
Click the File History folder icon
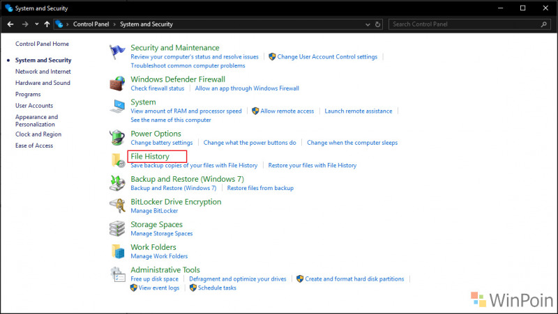(118, 160)
